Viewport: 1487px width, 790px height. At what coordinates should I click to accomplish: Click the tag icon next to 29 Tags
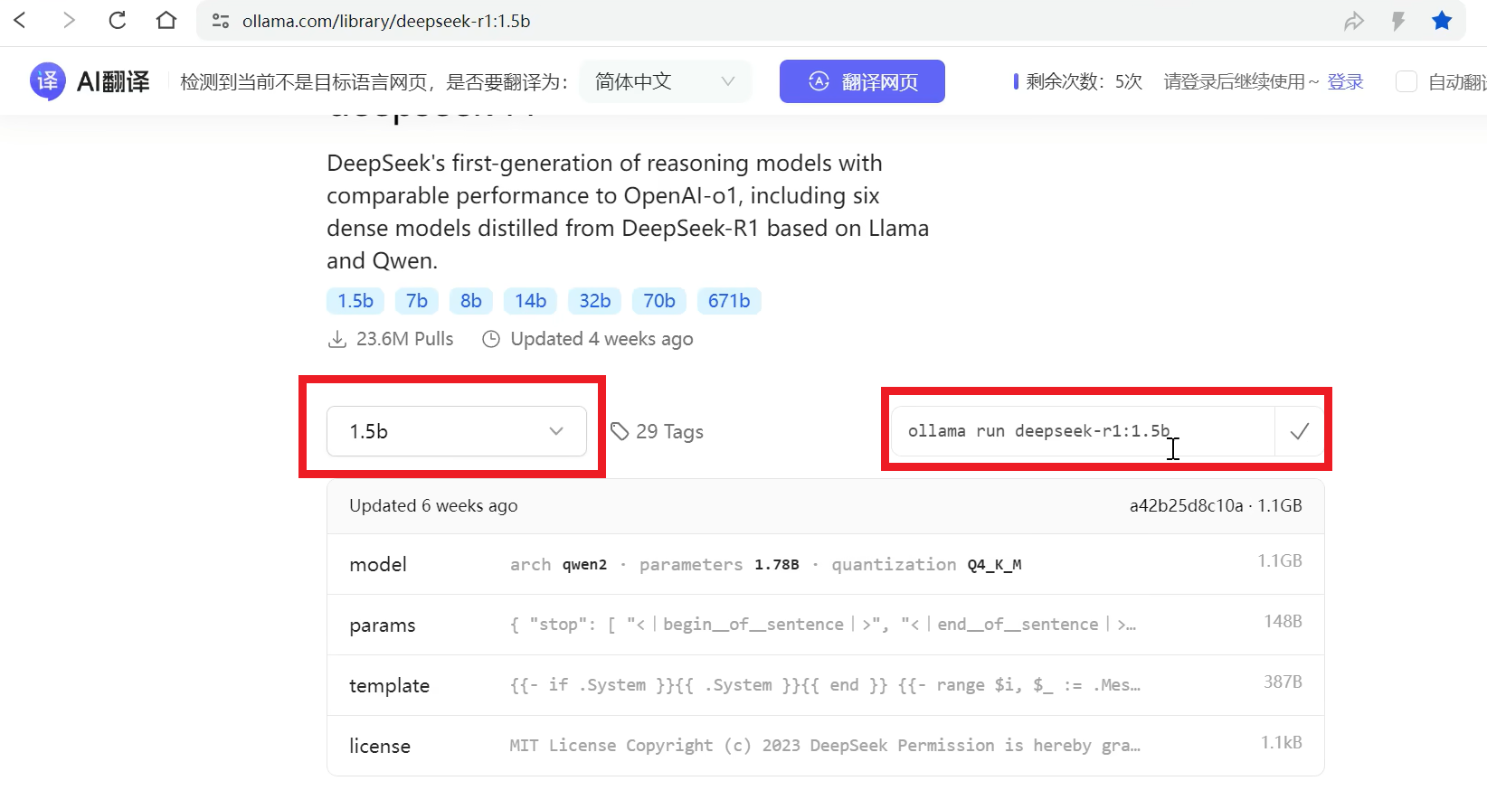pyautogui.click(x=620, y=431)
